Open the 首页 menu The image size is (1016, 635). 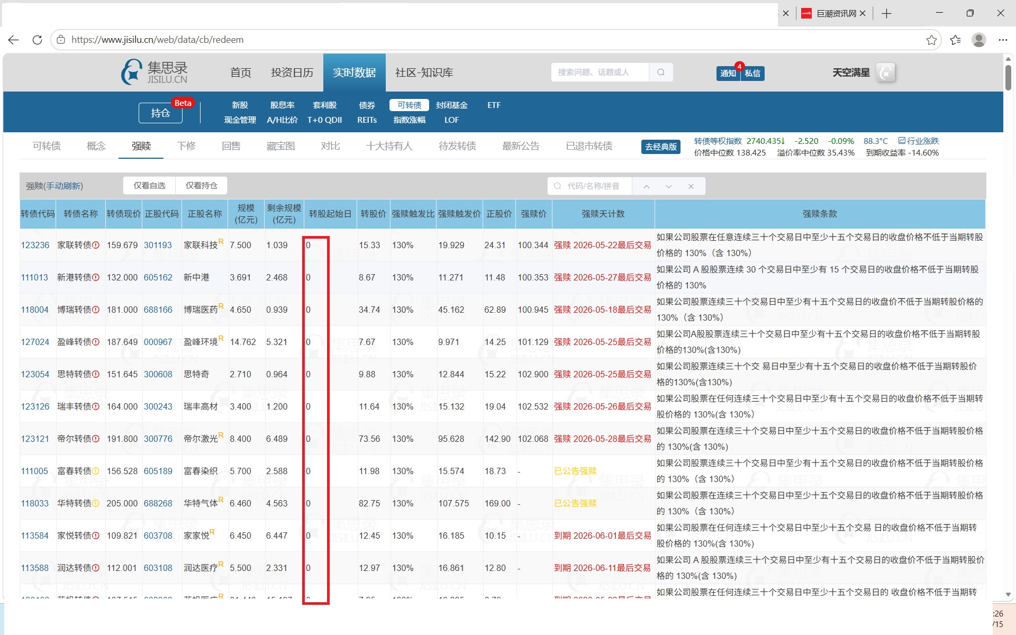pos(241,72)
